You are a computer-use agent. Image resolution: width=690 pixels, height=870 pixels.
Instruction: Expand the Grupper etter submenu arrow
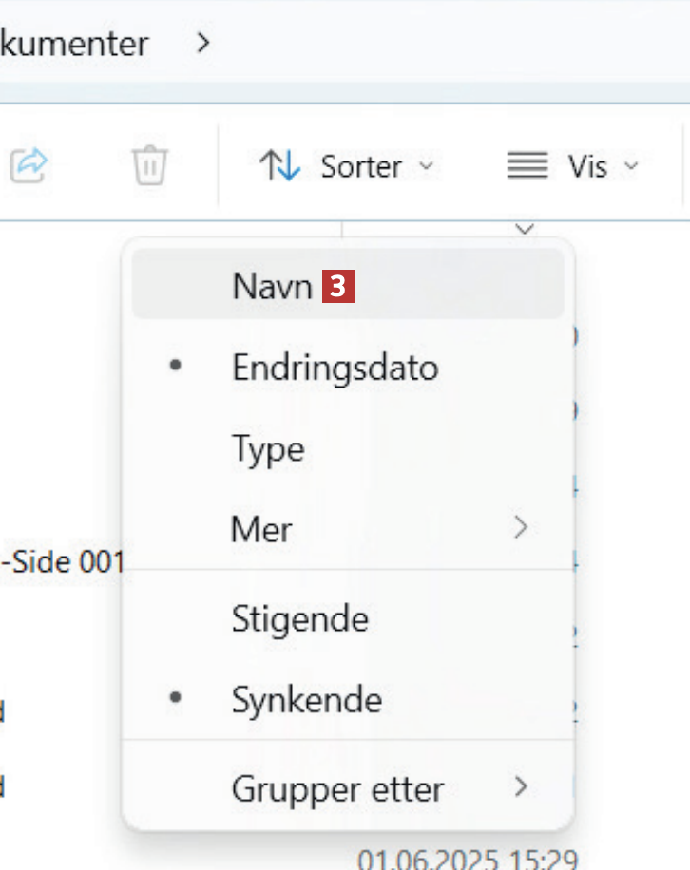tap(520, 786)
